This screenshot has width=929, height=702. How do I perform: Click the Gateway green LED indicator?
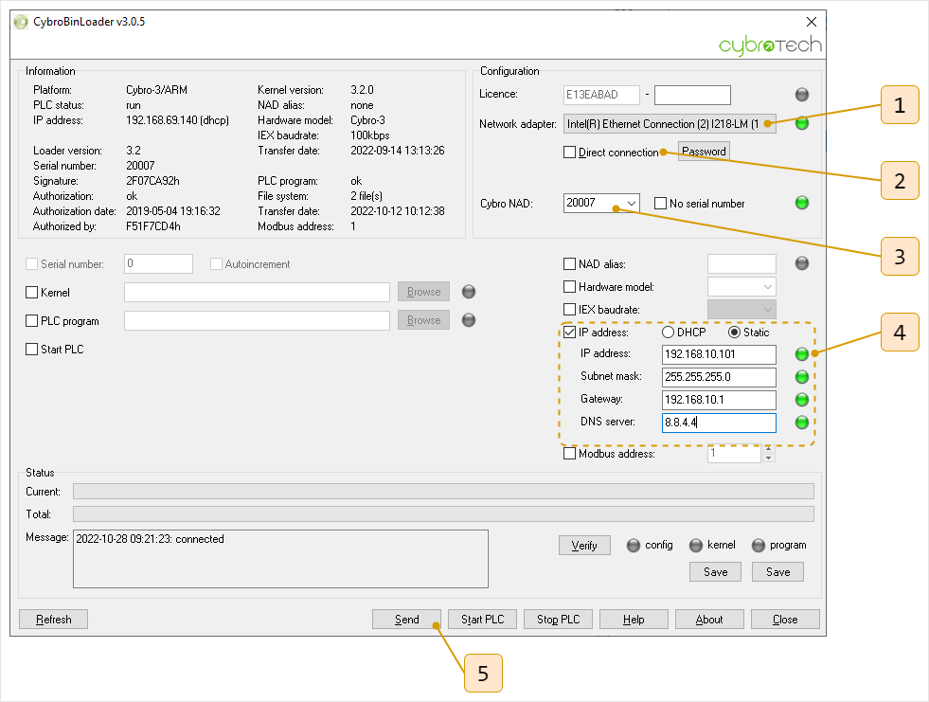coord(801,400)
